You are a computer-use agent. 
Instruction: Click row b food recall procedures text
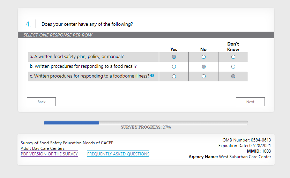pos(83,66)
